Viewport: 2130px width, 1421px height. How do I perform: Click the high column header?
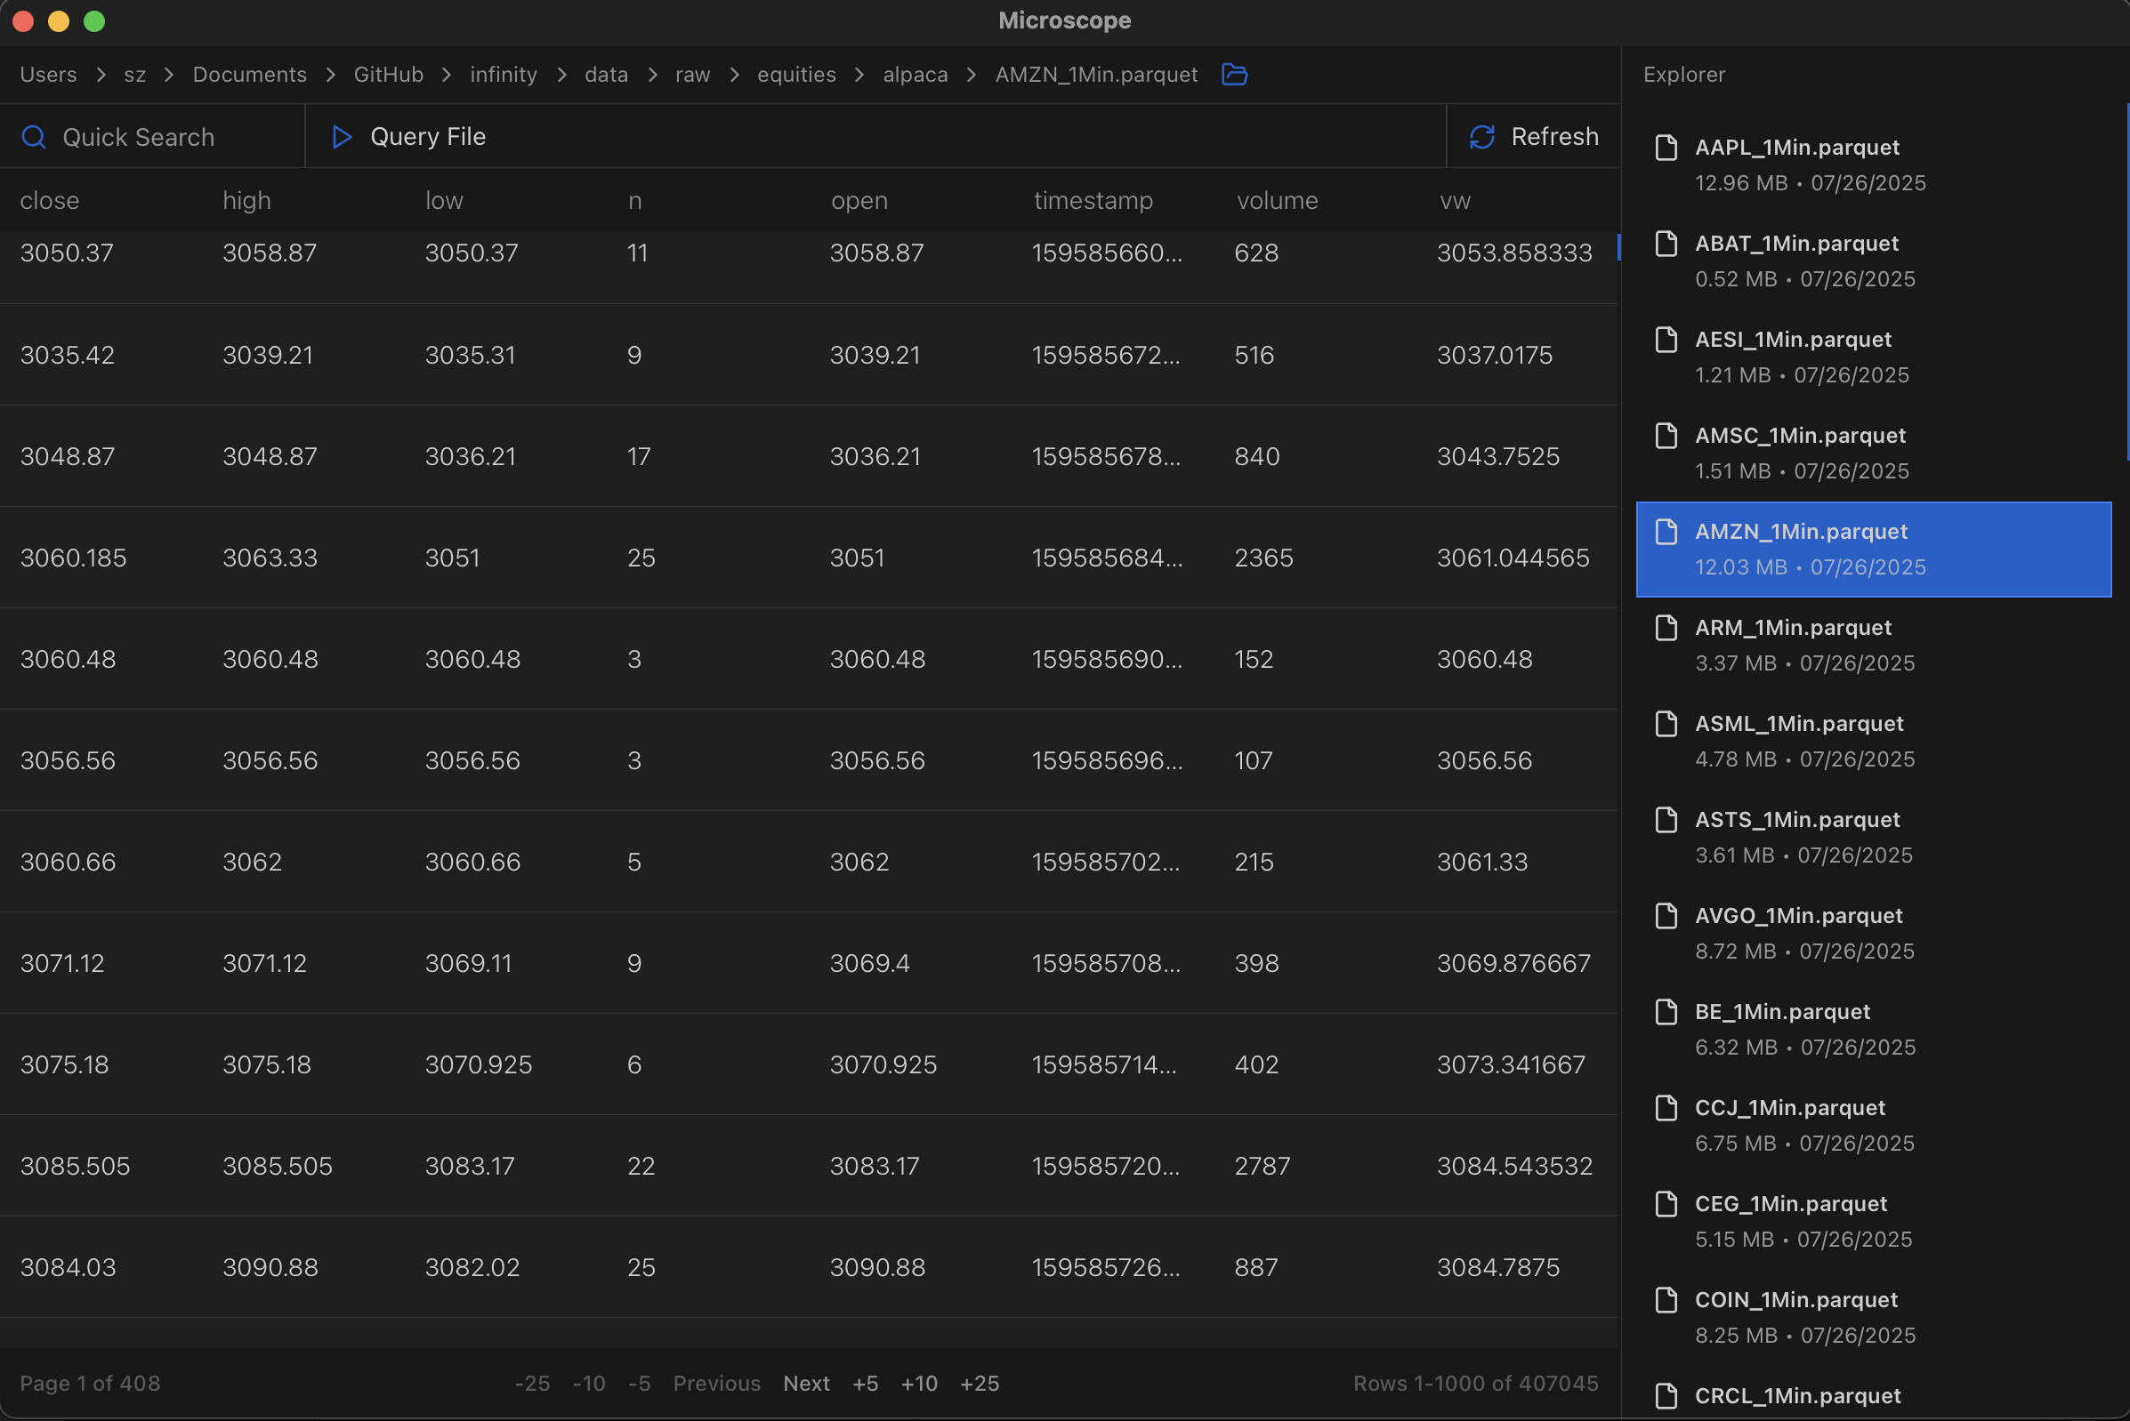(246, 200)
